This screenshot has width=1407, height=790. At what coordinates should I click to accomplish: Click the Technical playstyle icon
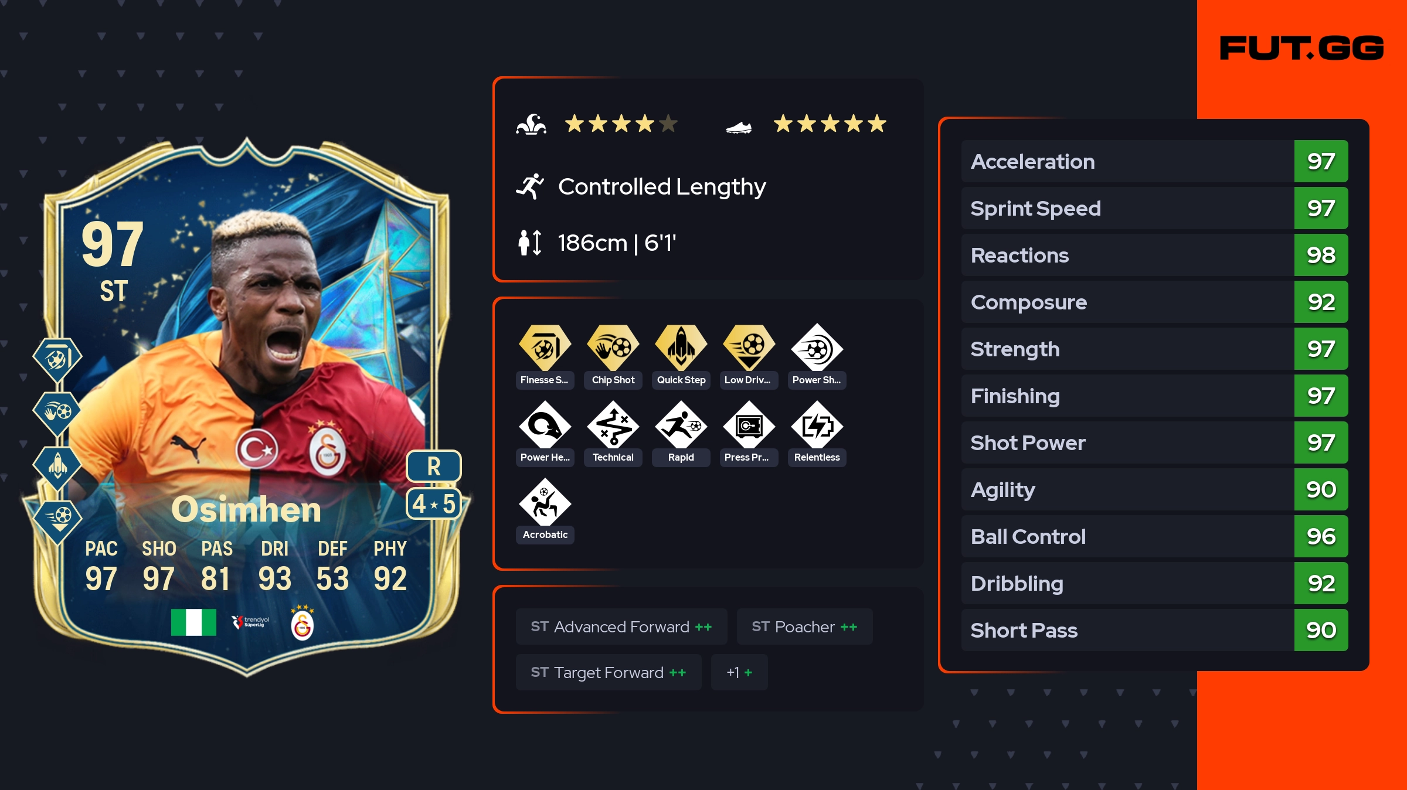point(613,426)
